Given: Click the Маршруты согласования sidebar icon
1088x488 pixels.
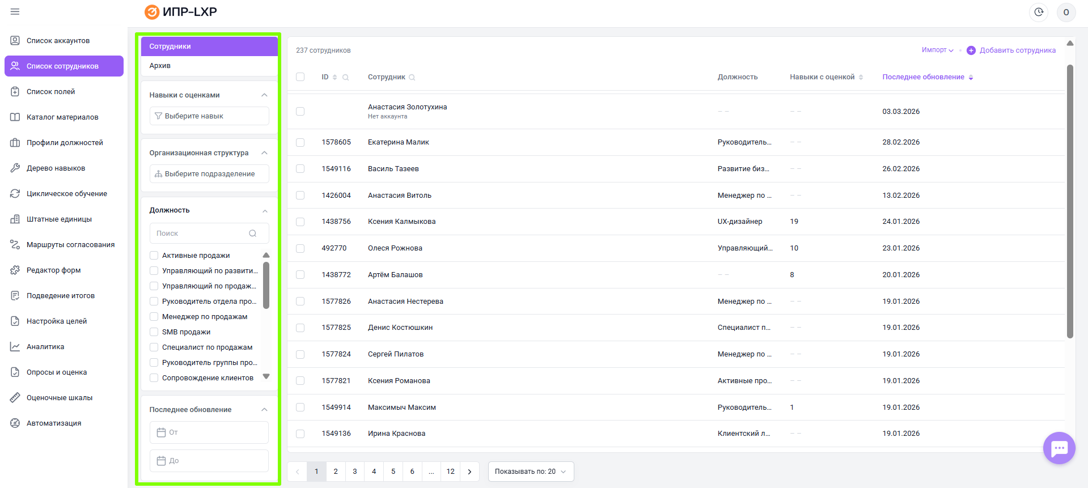Looking at the screenshot, I should tap(15, 245).
